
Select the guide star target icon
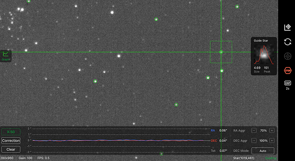[x=288, y=56]
